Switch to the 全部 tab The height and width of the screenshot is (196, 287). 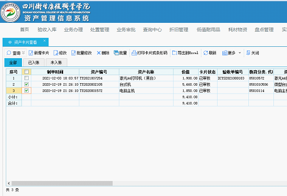[13, 62]
